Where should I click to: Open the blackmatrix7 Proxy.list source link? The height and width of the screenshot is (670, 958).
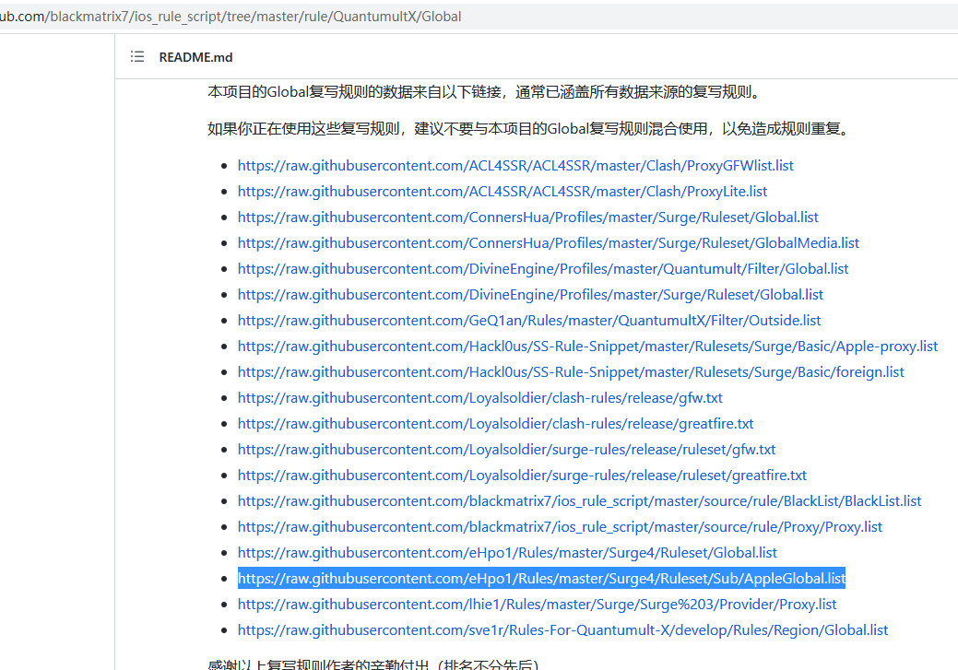coord(559,526)
